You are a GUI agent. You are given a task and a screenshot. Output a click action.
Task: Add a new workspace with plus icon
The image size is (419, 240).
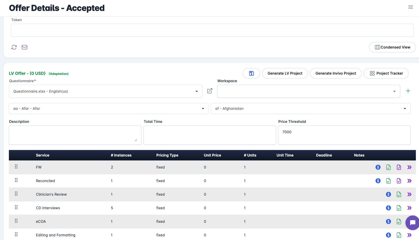tap(408, 91)
